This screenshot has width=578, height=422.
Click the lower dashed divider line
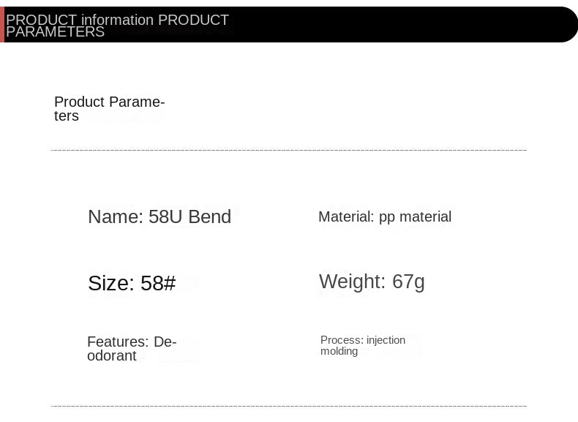pos(289,406)
